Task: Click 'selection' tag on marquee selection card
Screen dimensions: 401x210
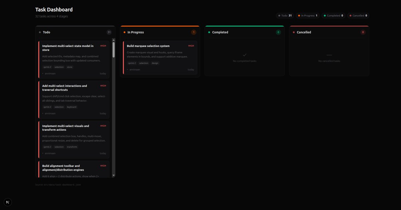Action: (x=144, y=63)
